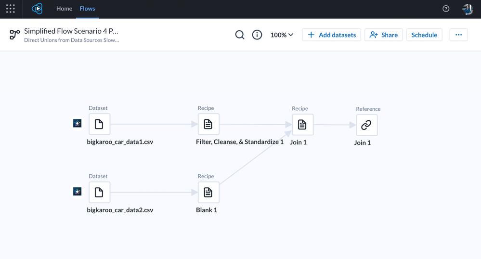Select the Join 1 reference link node
The width and height of the screenshot is (481, 259).
[366, 125]
